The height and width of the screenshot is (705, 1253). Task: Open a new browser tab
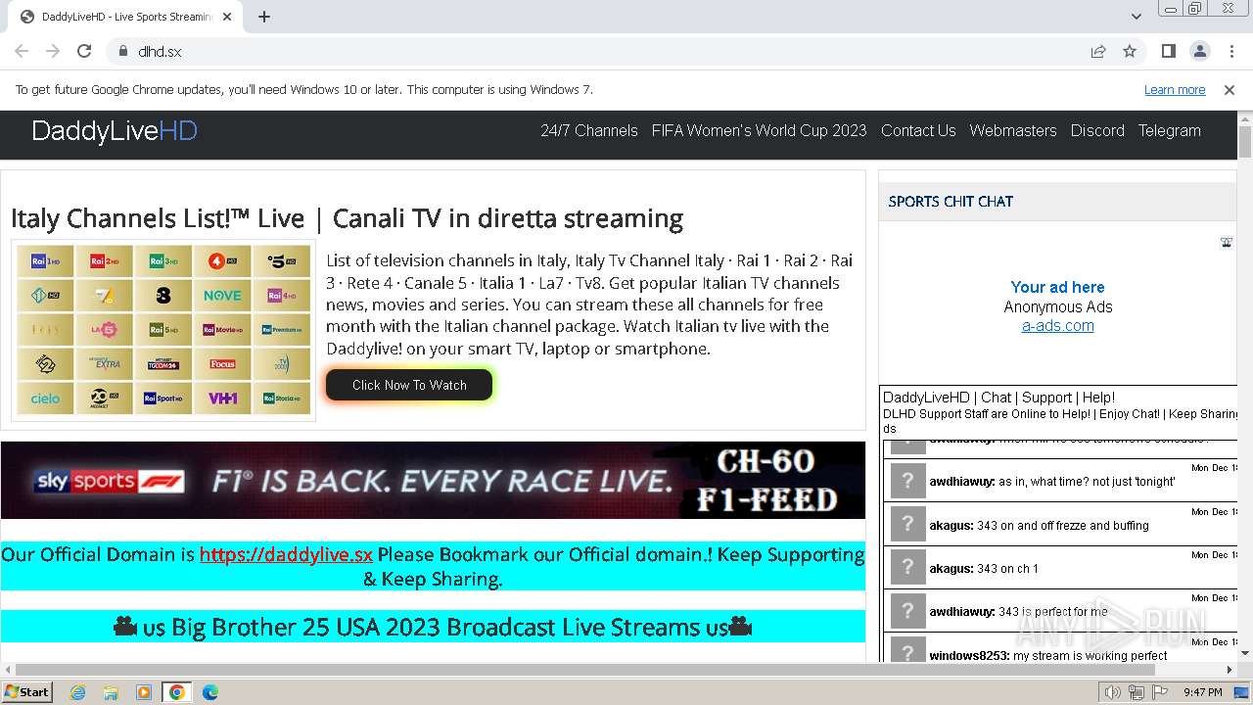pyautogui.click(x=264, y=17)
